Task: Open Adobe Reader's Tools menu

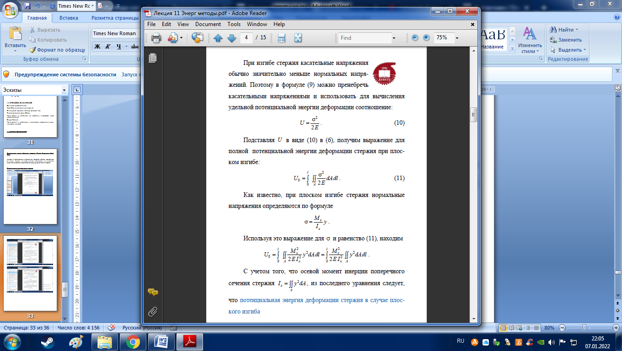Action: 234,24
